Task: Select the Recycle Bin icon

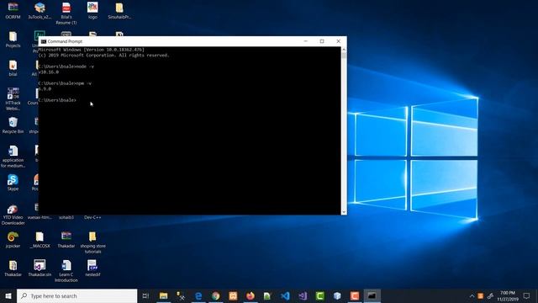Action: (13, 125)
